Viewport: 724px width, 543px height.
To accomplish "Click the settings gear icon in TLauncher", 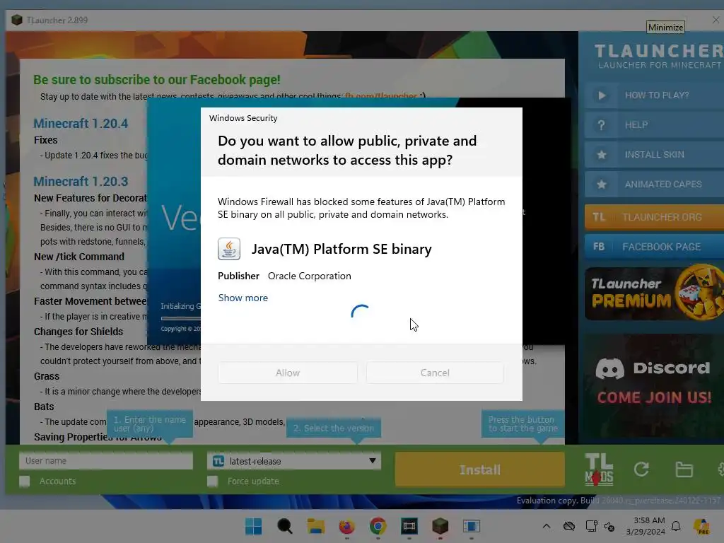I will coord(720,470).
